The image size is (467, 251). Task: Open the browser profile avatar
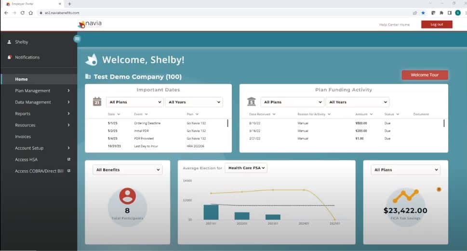pyautogui.click(x=458, y=13)
